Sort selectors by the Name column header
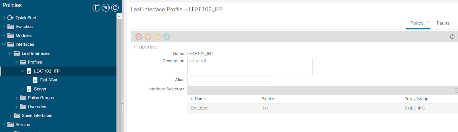 (x=200, y=99)
